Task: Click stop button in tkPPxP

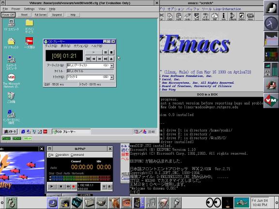Action: pos(61,186)
